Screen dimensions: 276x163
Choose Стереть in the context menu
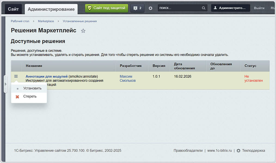[x=30, y=96]
